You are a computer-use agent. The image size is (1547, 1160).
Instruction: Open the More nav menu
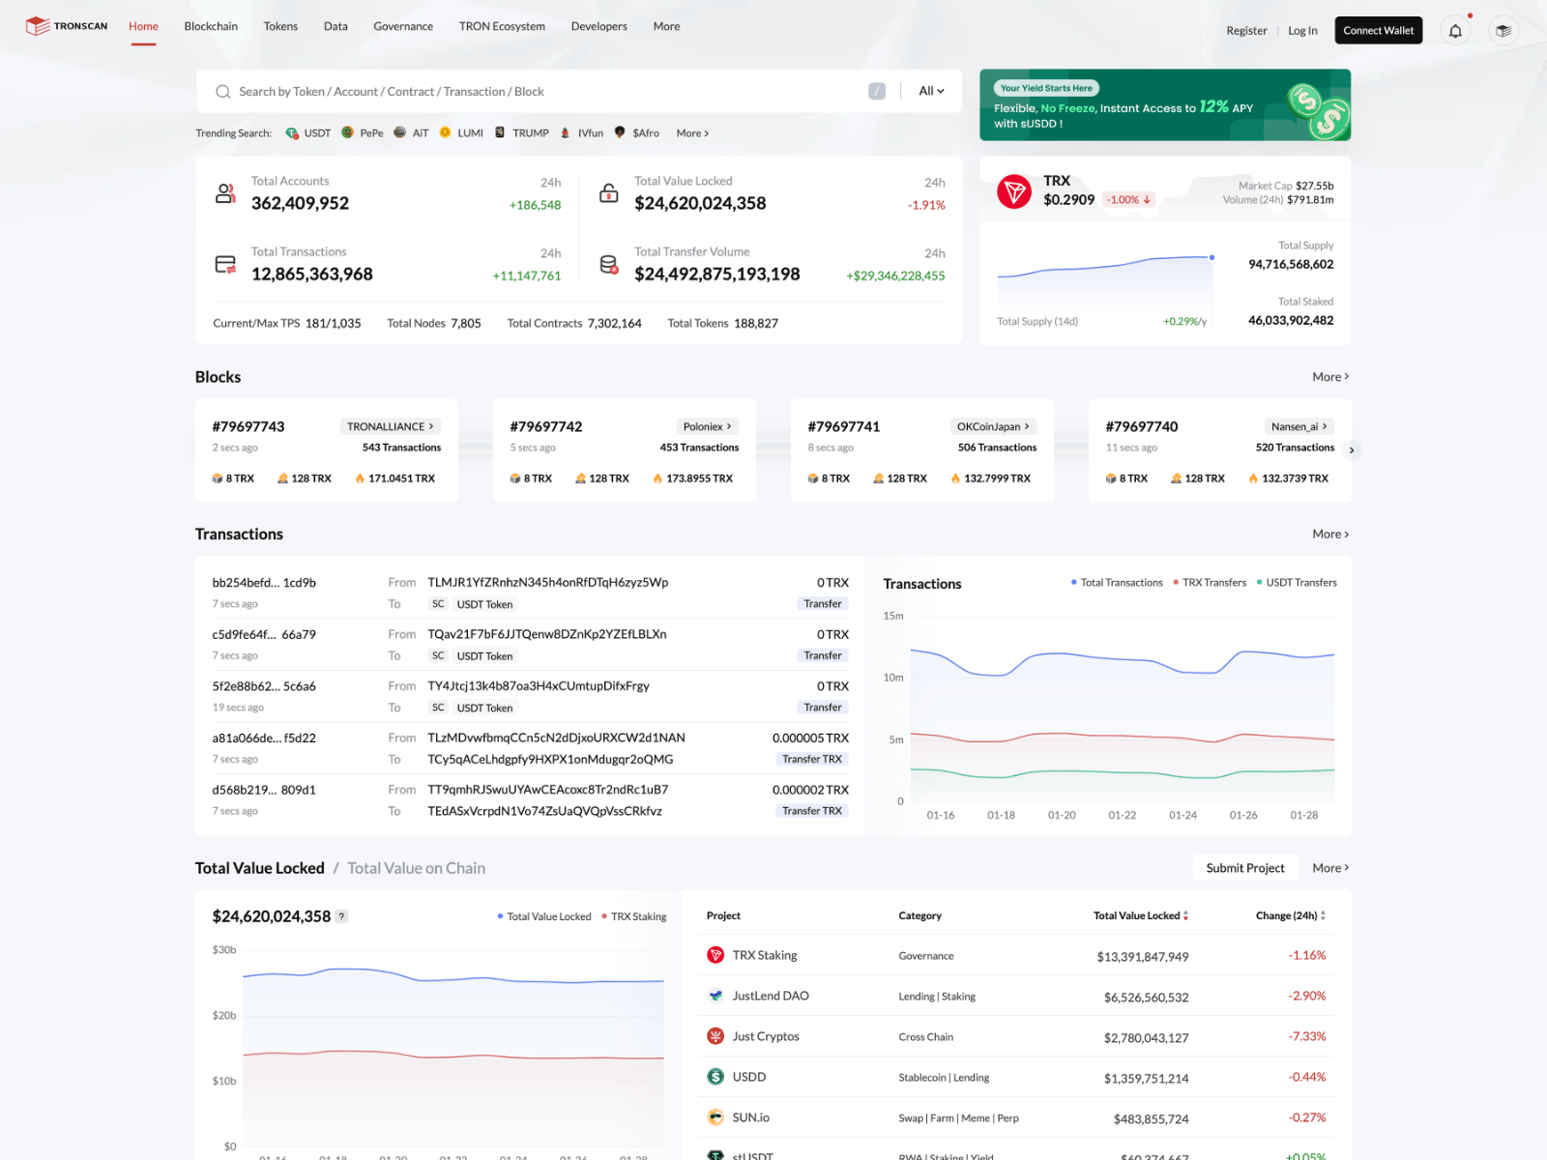click(666, 26)
